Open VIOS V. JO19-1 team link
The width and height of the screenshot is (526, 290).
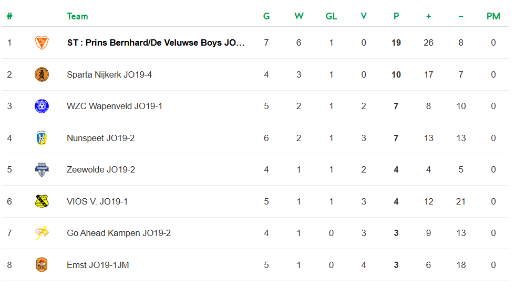pos(97,201)
